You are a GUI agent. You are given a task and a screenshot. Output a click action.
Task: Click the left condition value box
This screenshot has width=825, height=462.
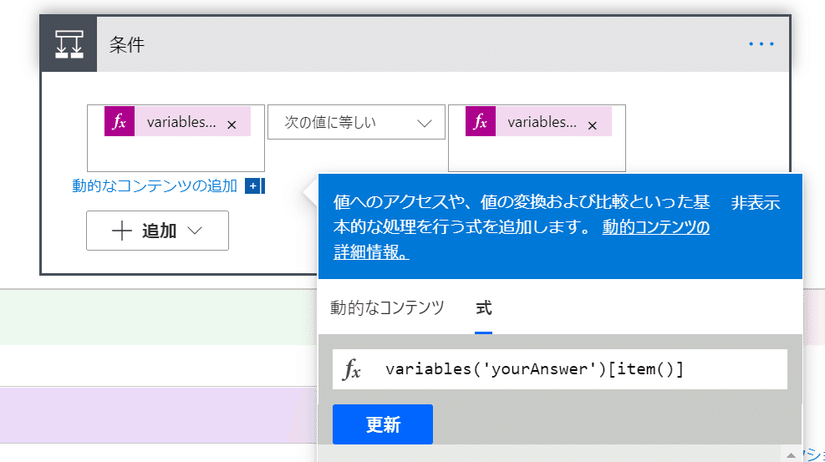[x=176, y=138]
